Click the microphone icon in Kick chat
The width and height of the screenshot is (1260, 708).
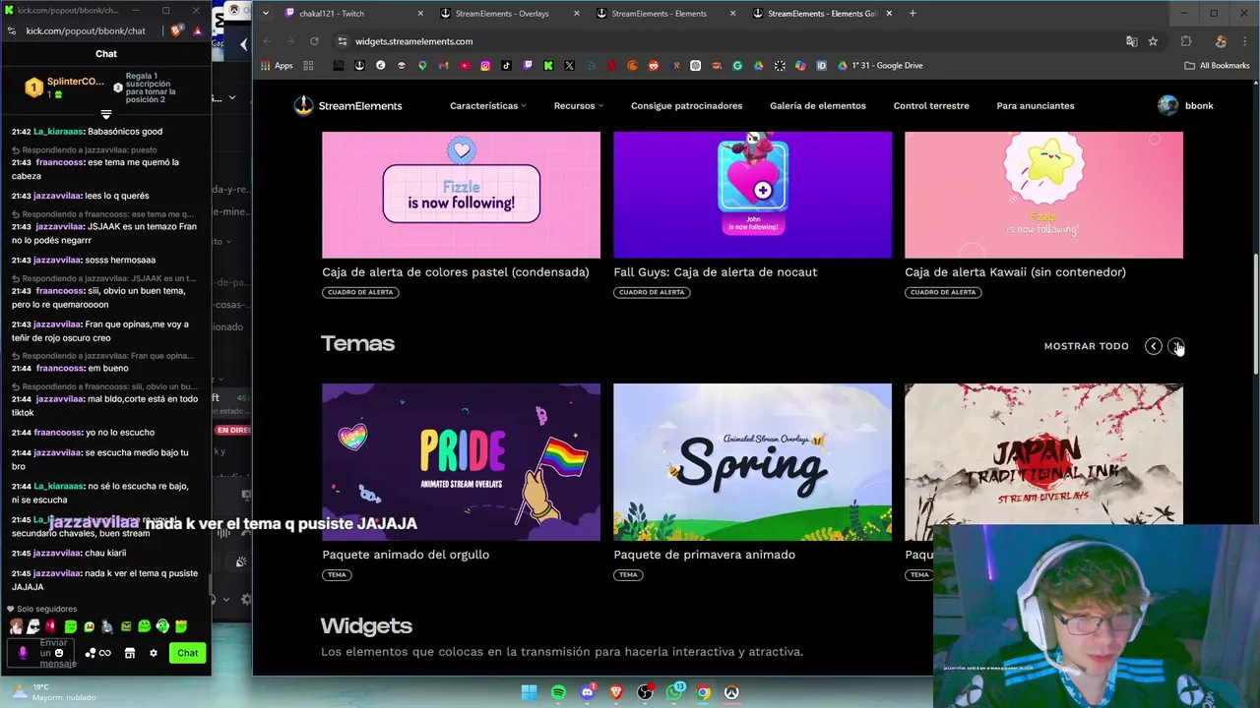[x=23, y=653]
